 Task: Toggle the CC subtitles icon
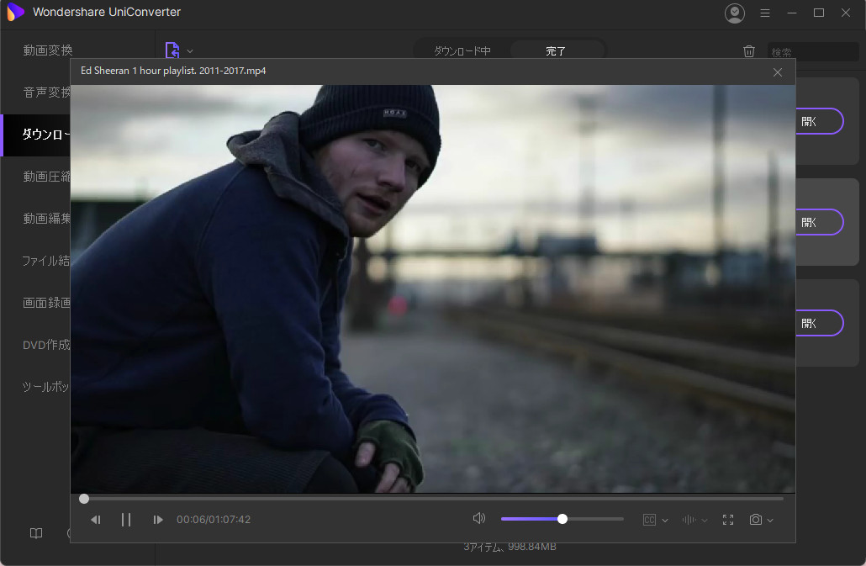[x=649, y=520]
